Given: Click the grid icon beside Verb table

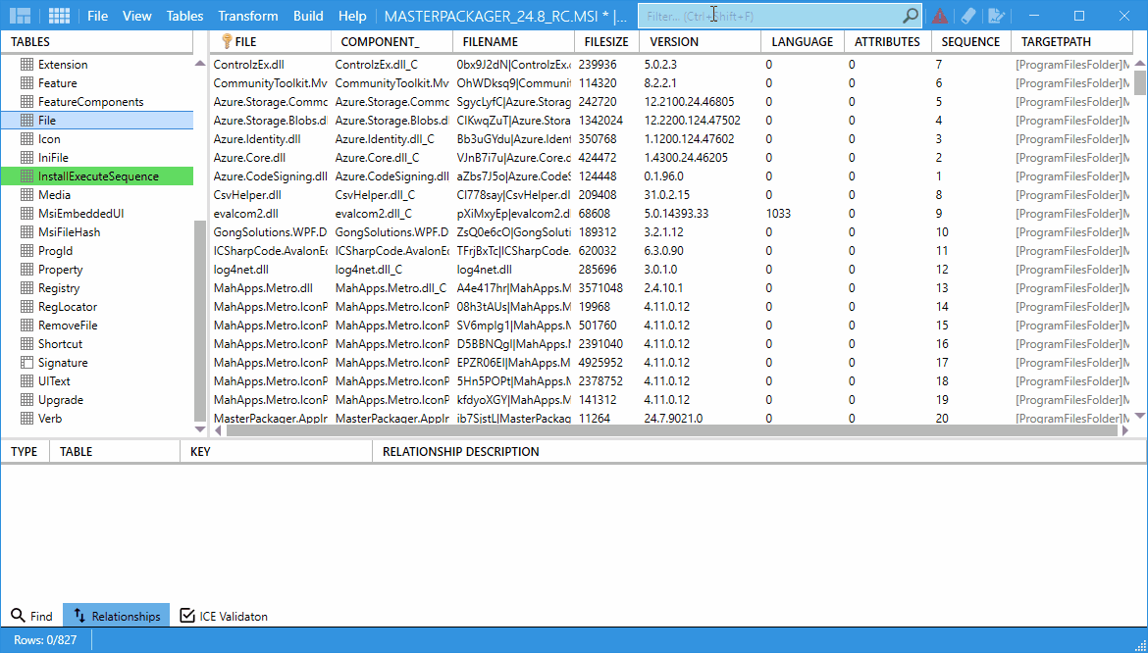Looking at the screenshot, I should 27,419.
